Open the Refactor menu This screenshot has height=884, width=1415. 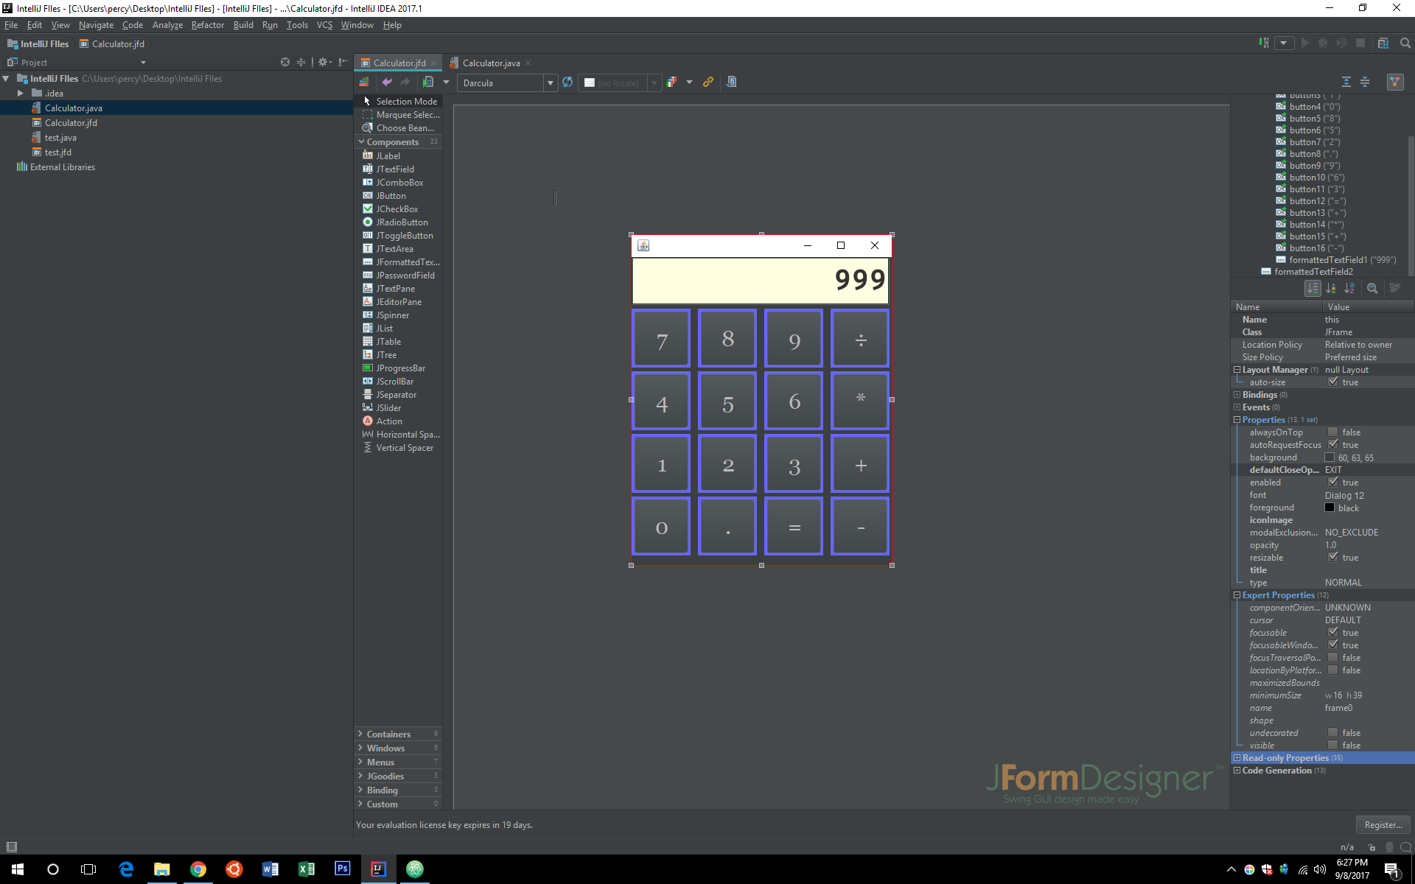pyautogui.click(x=207, y=24)
